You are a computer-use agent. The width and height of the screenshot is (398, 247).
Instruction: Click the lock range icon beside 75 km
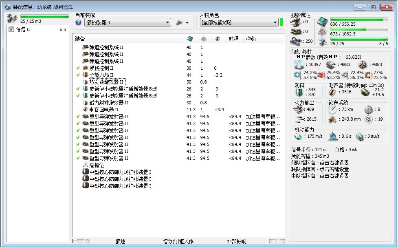coord(332,110)
